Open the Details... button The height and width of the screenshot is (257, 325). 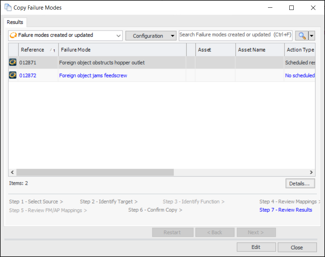(300, 183)
